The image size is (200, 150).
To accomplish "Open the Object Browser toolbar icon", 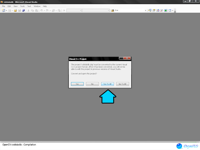I will tap(158, 10).
